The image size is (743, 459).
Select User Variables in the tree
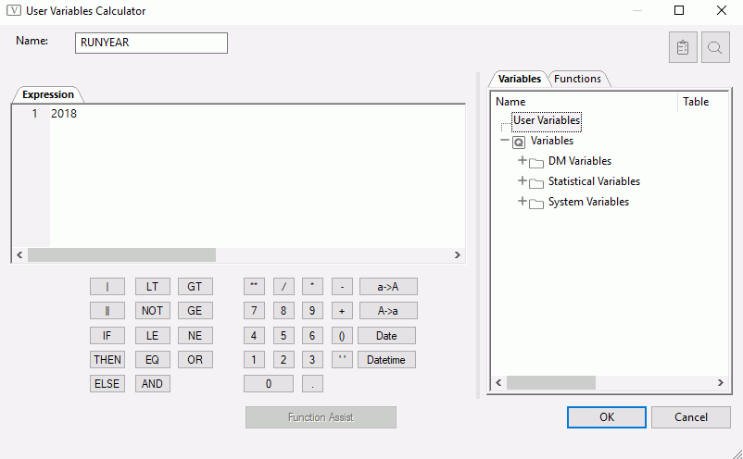coord(547,120)
